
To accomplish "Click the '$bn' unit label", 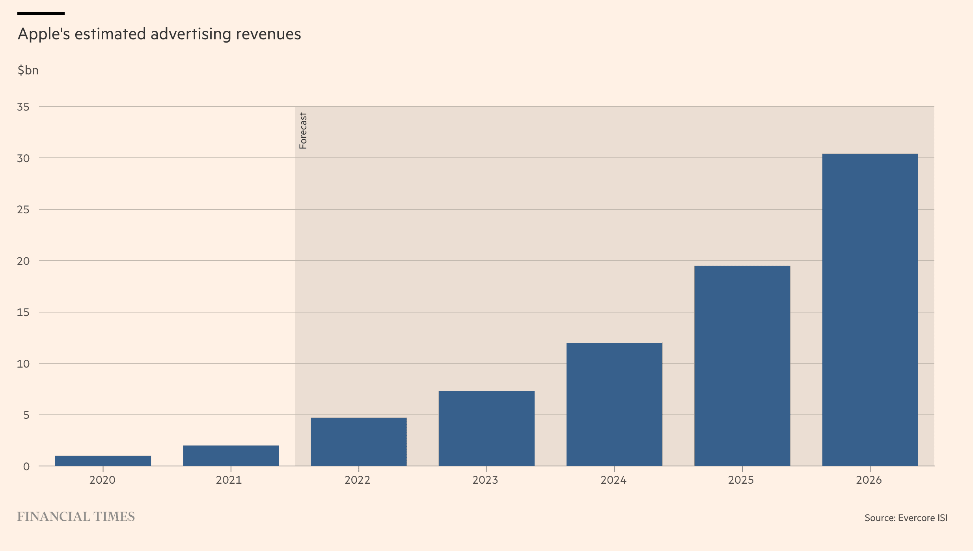I will (28, 70).
